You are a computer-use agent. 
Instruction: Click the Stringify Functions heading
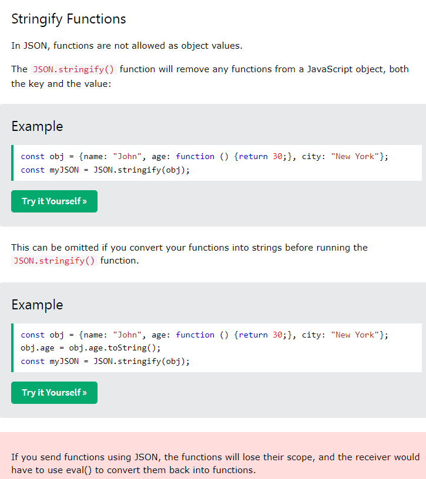click(x=69, y=19)
